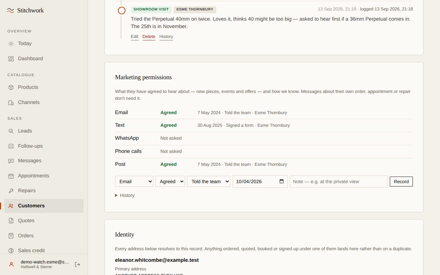Image resolution: width=440 pixels, height=275 pixels.
Task: Click the Record button
Action: coord(401,182)
